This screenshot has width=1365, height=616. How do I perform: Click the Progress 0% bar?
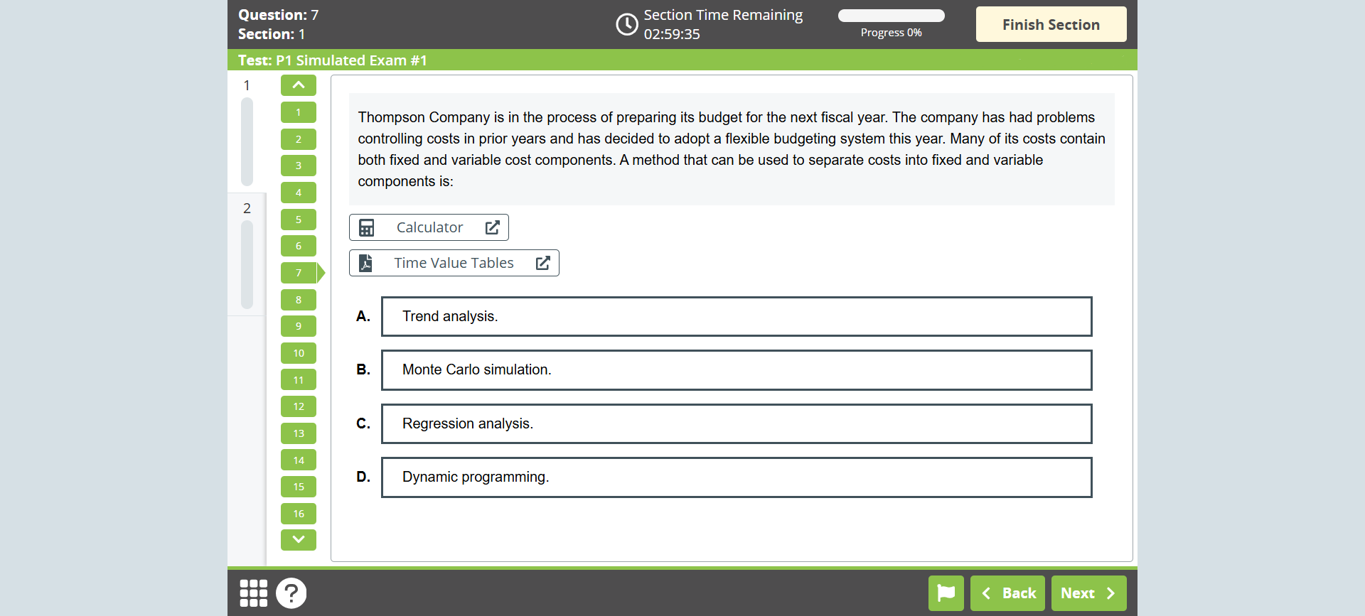coord(891,16)
